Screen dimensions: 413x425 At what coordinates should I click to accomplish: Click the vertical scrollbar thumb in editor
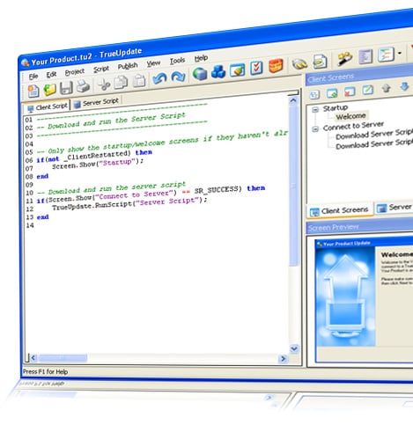tap(293, 187)
